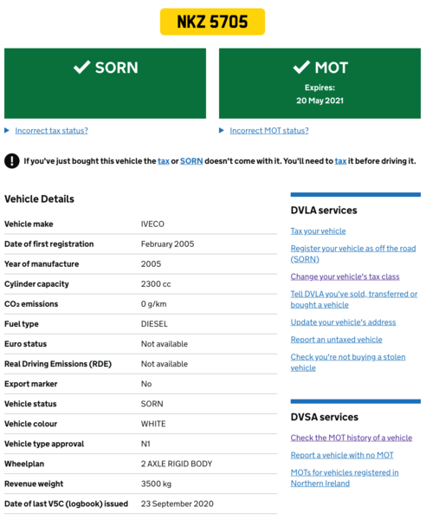Open 'Register your vehicle as off the road (SORN)'
426x520 pixels.
(353, 254)
